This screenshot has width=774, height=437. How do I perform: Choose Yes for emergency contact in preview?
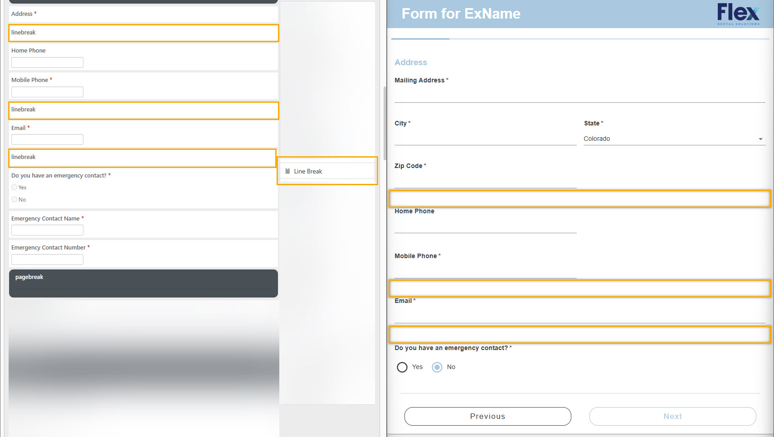coord(402,367)
